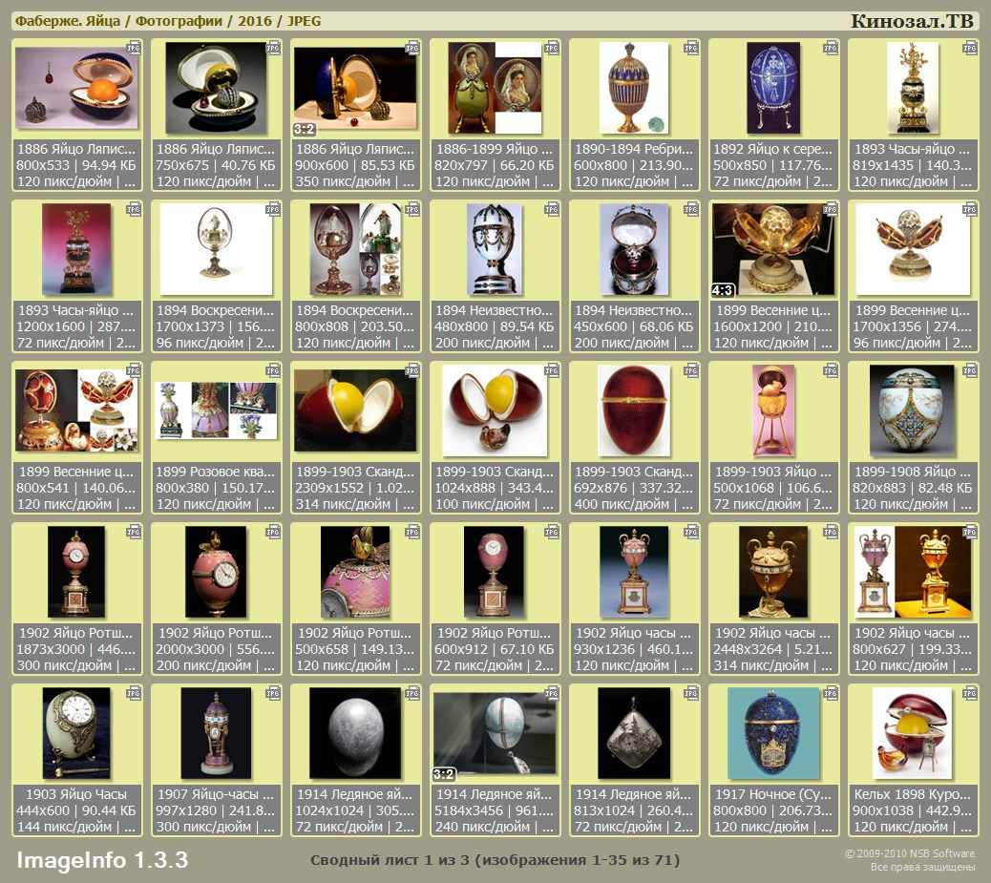Open the Кинозал.ТВ logo link

(x=912, y=21)
